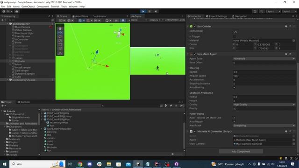Open the File menu
This screenshot has height=168, width=299.
[x=3, y=7]
